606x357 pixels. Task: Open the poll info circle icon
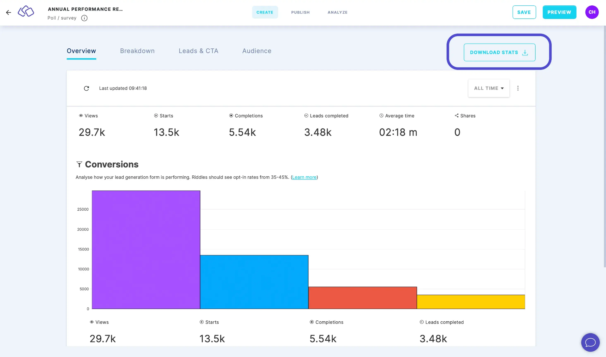click(84, 18)
